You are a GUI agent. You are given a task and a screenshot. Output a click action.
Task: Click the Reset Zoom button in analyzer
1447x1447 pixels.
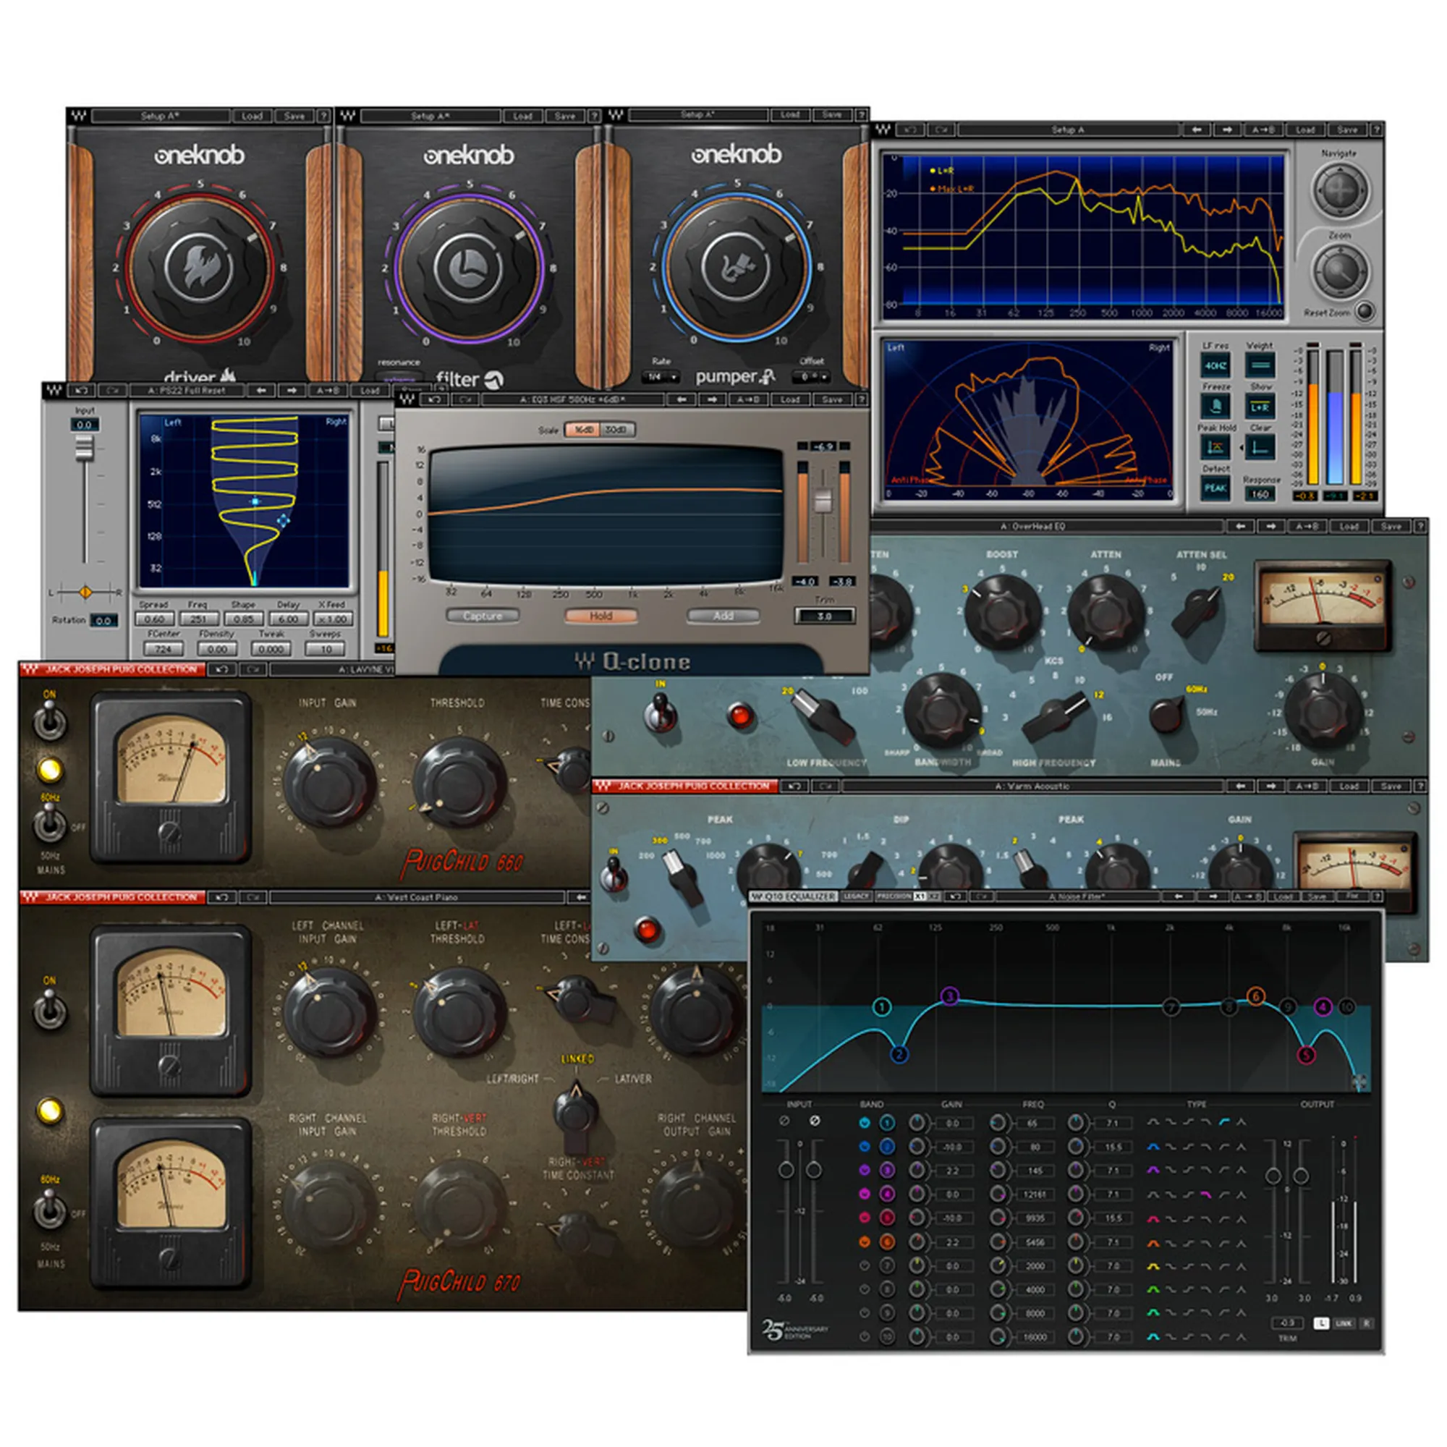coord(1365,312)
